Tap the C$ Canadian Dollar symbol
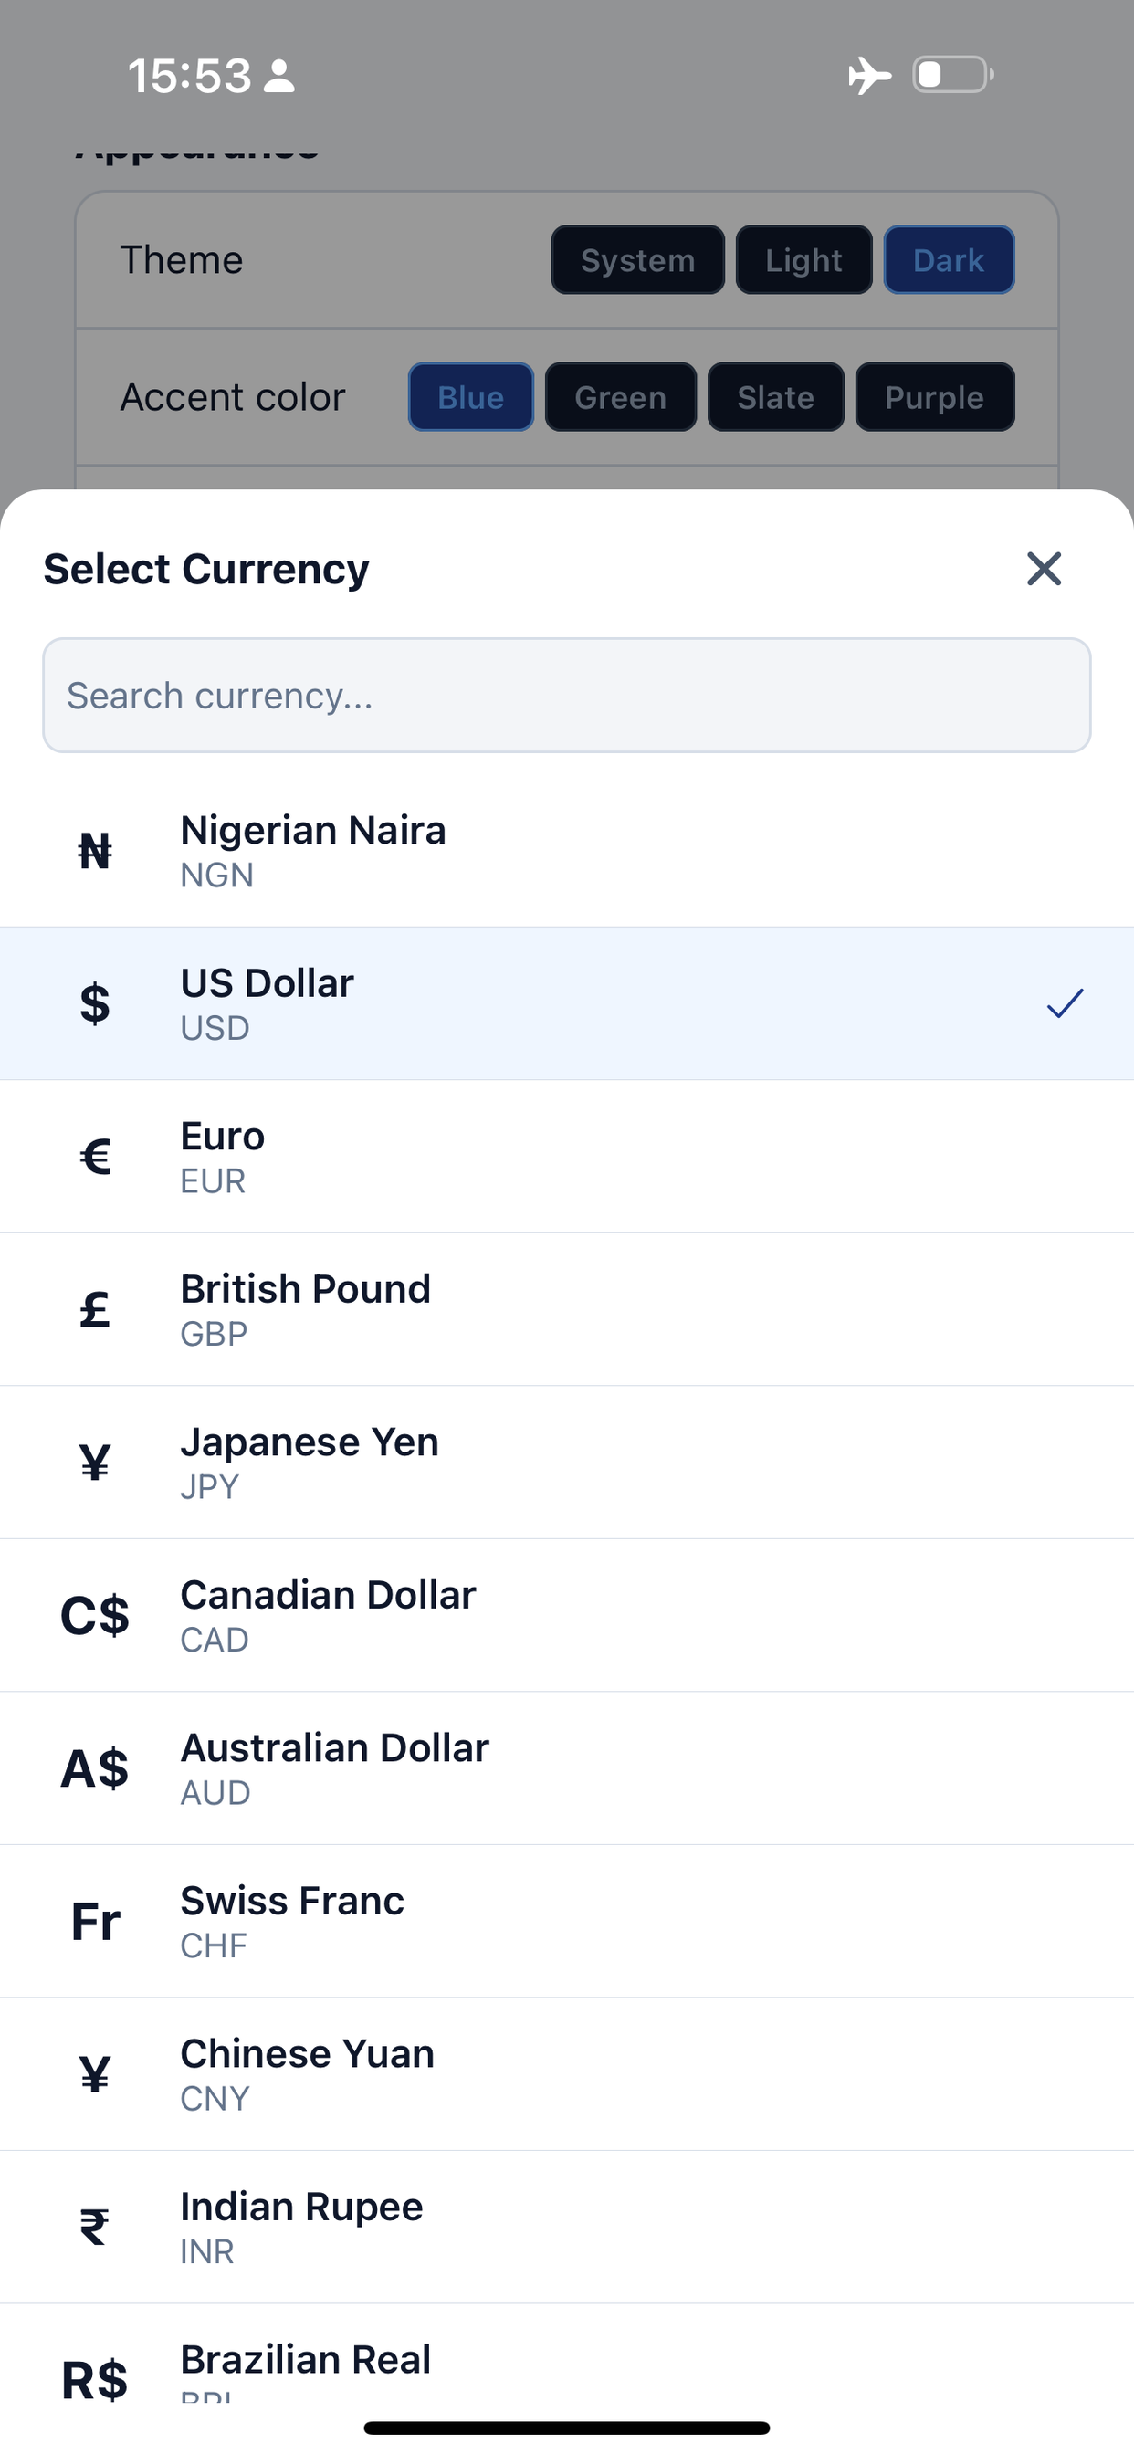The height and width of the screenshot is (2454, 1134). (94, 1615)
